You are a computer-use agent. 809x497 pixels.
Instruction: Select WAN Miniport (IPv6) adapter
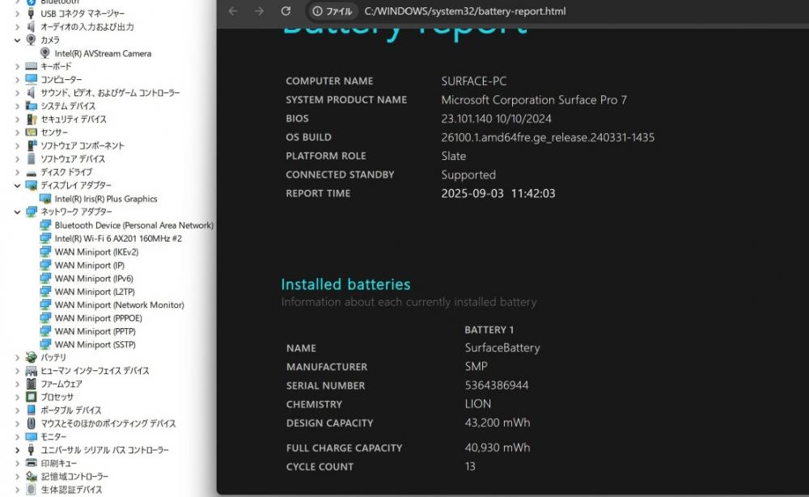coord(94,279)
